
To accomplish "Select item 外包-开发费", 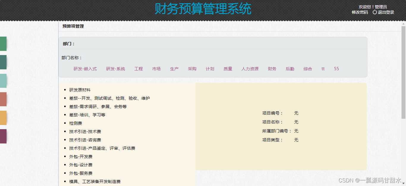I will [x=81, y=157].
